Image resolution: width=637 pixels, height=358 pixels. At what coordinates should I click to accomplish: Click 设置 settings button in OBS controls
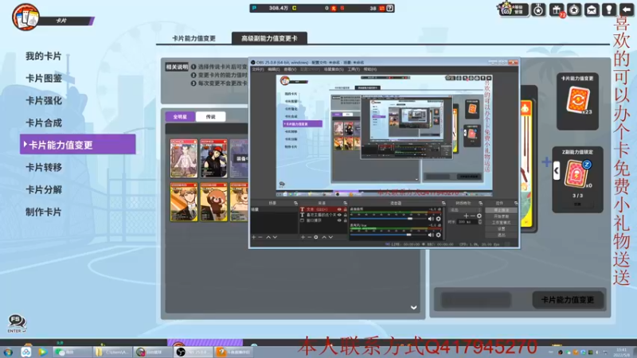(501, 228)
